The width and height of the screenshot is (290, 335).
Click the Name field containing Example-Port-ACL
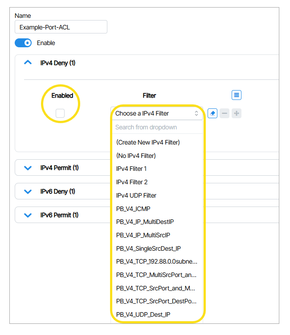[x=61, y=27]
